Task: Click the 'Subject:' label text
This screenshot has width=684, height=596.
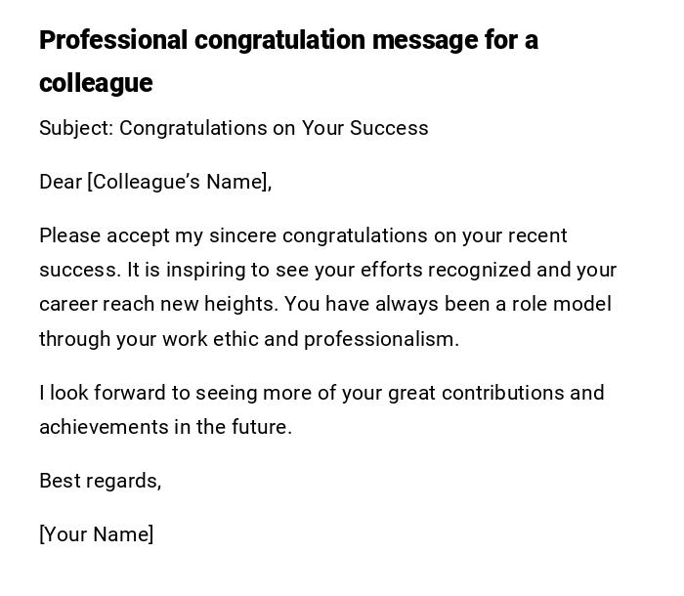Action: click(x=75, y=128)
